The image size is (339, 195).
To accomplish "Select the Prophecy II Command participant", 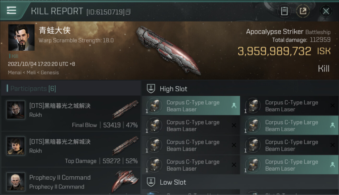I will [71, 181].
